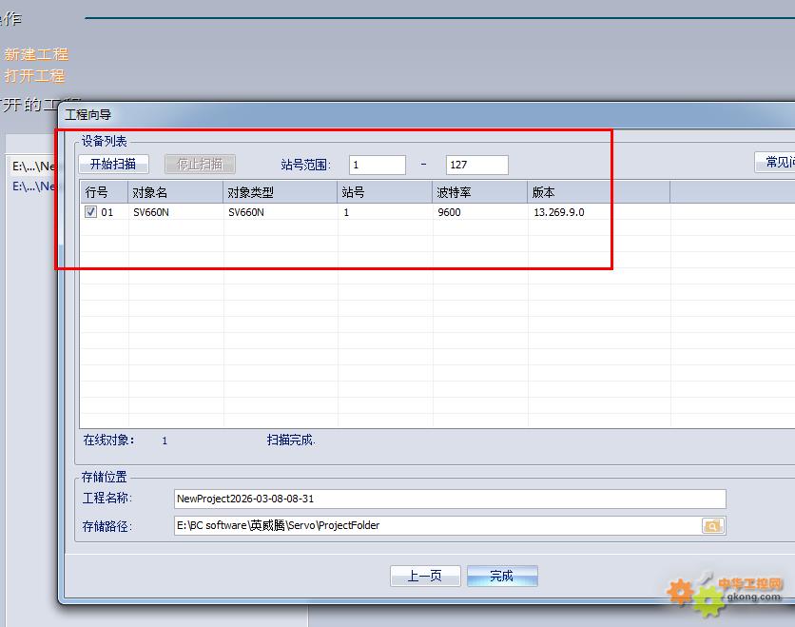Click the folder browse icon beside 存储路径
This screenshot has width=795, height=627.
click(x=712, y=525)
